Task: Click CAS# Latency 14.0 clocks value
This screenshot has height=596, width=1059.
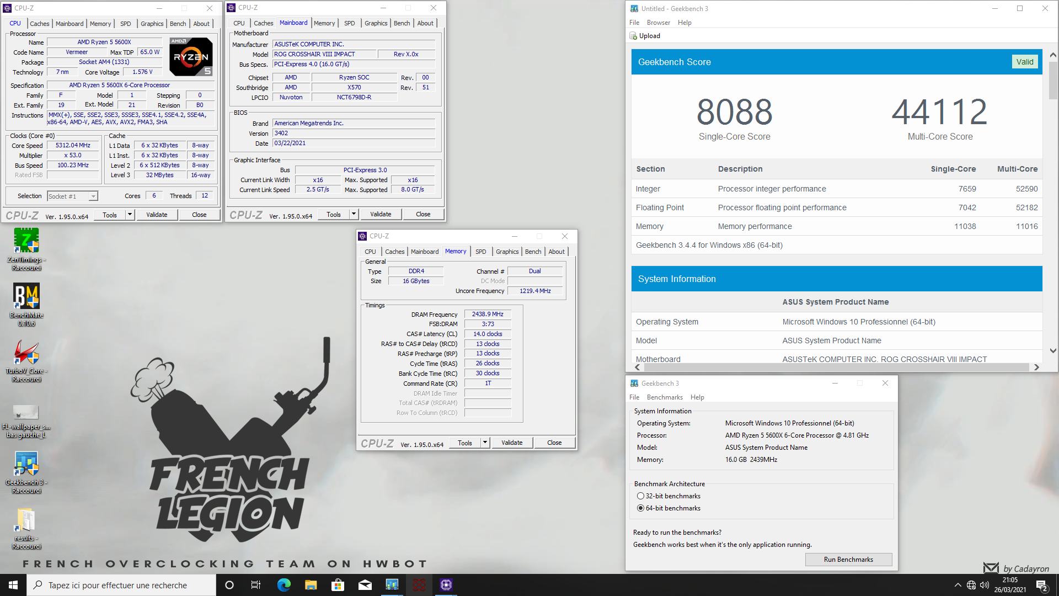Action: tap(488, 334)
